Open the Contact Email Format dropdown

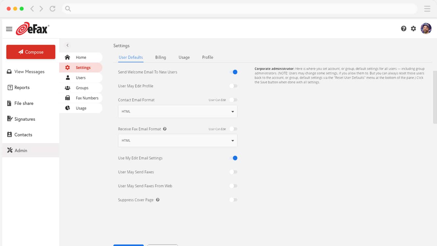(x=177, y=112)
